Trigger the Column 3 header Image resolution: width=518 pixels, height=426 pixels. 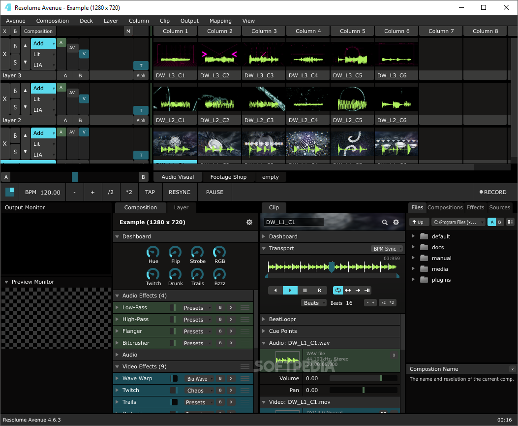(x=264, y=31)
